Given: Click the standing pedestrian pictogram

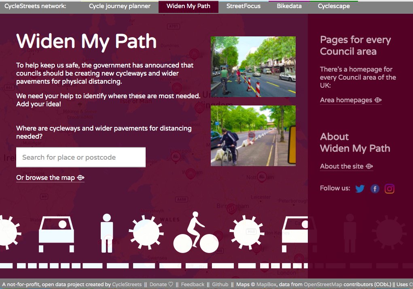Looking at the screenshot, I should [107, 233].
